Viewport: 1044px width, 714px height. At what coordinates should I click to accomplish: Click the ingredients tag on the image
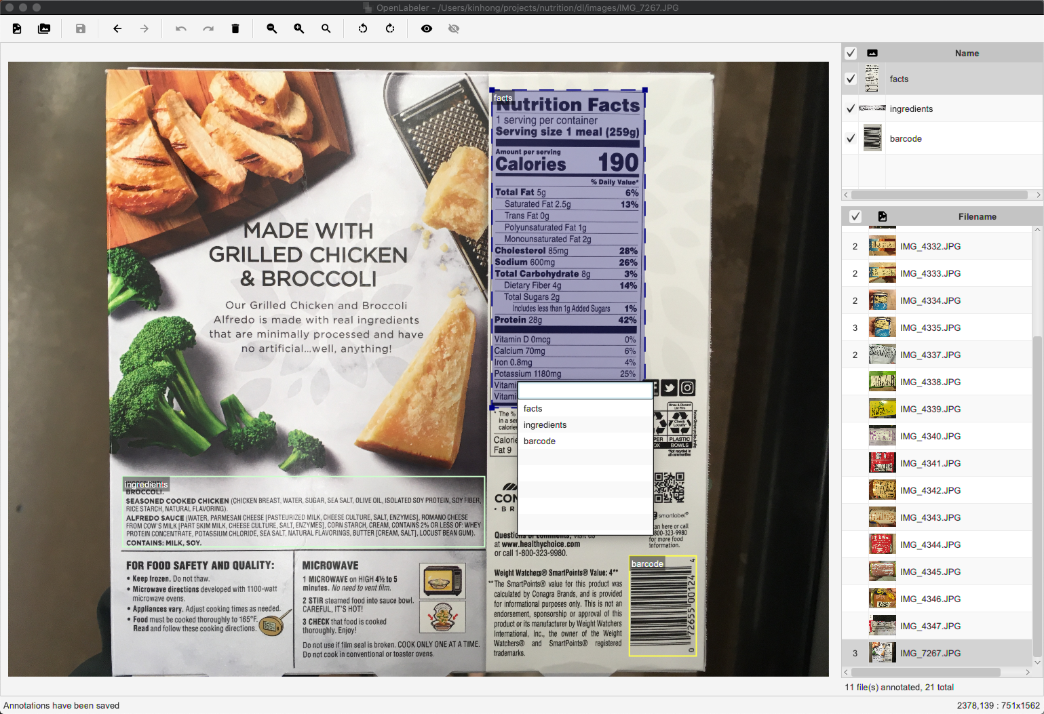pyautogui.click(x=146, y=484)
